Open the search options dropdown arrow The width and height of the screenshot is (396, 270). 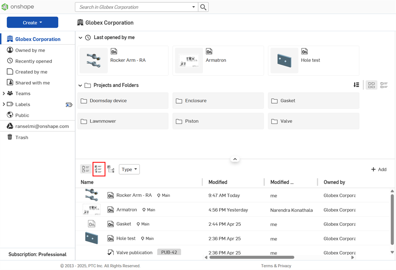(194, 7)
